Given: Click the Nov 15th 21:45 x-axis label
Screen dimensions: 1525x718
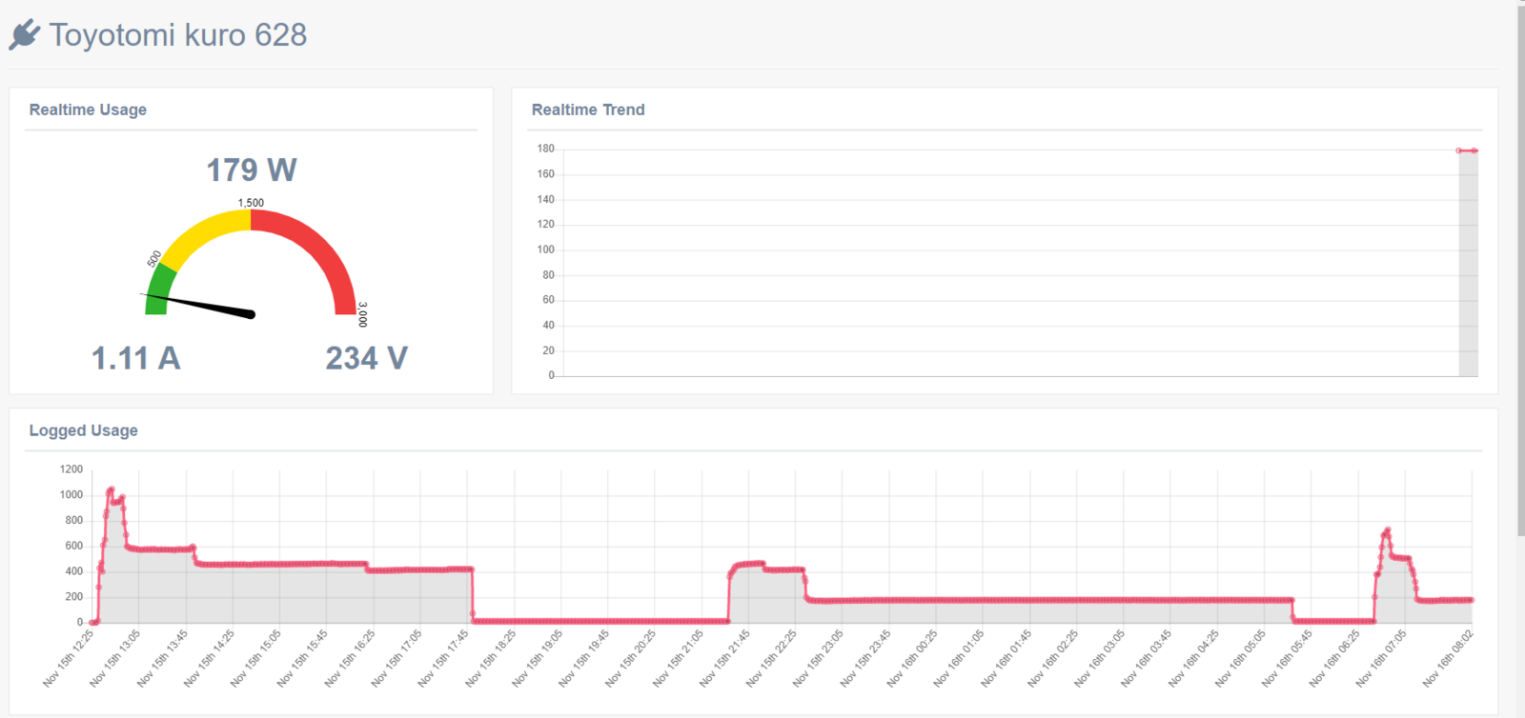Looking at the screenshot, I should [x=725, y=658].
